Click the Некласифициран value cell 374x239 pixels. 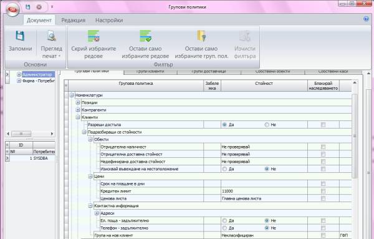click(264, 235)
